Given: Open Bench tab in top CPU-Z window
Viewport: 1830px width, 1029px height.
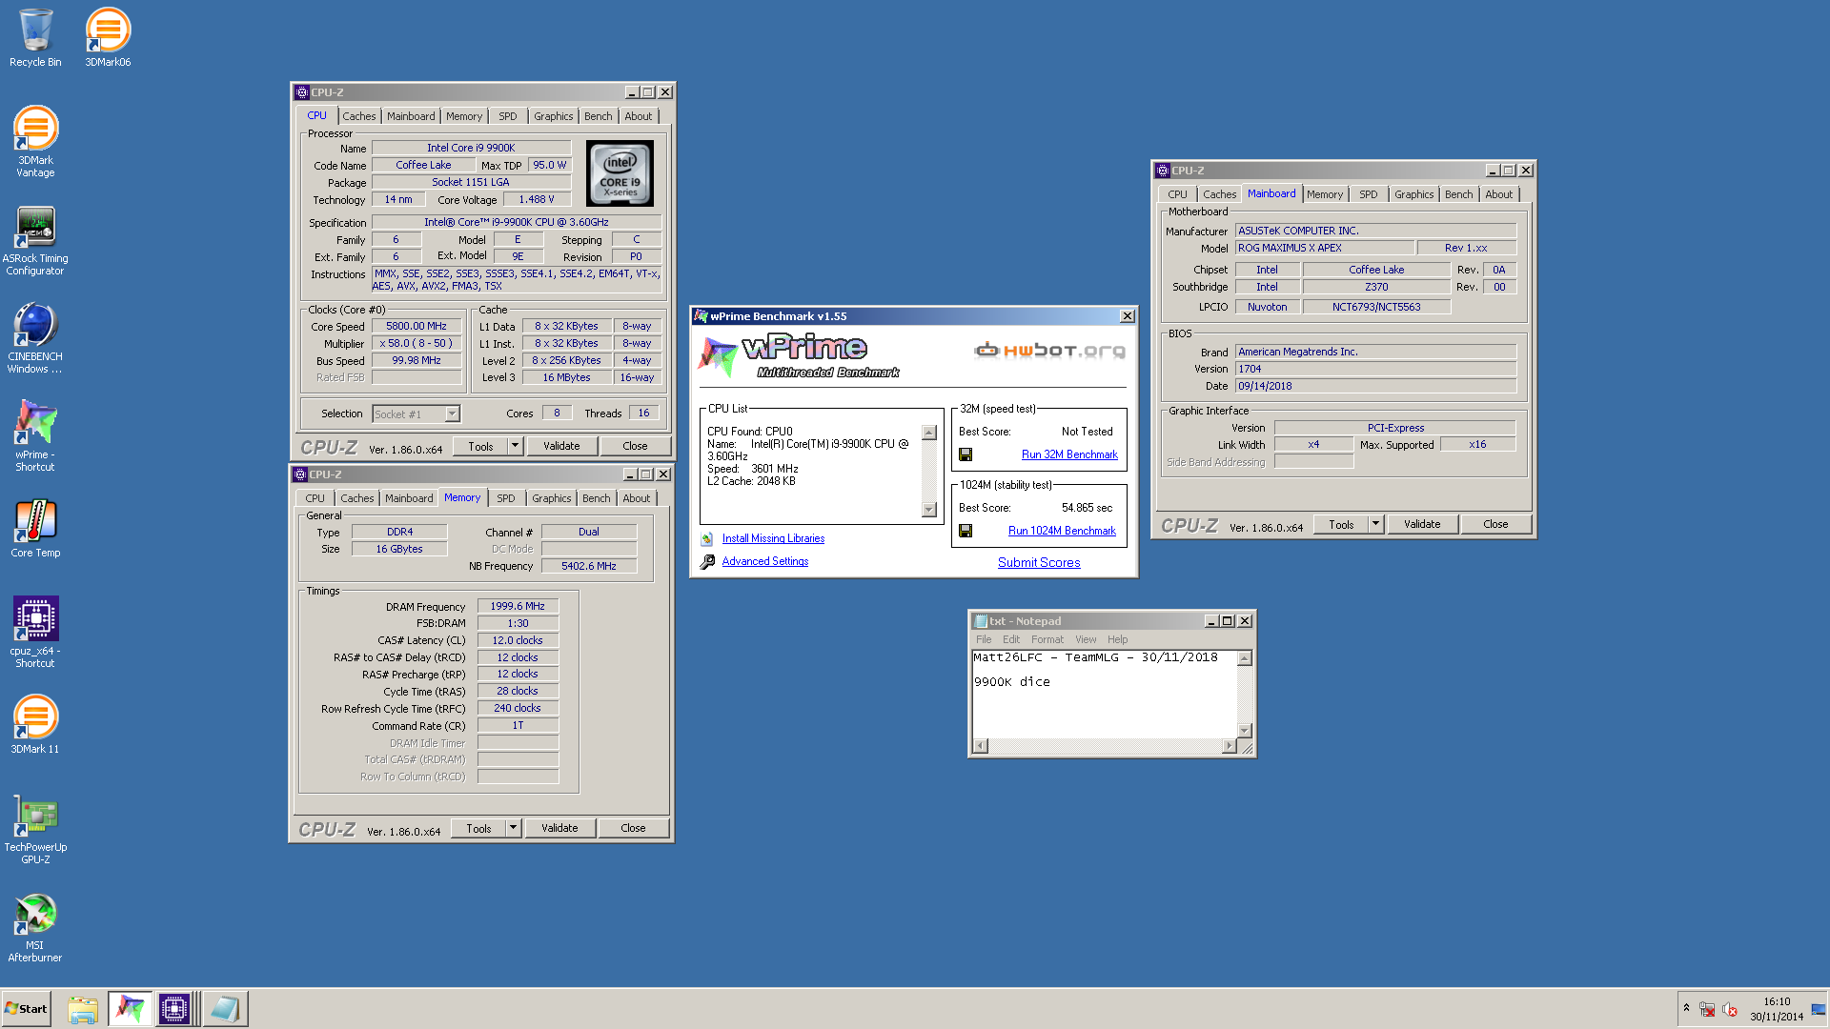Looking at the screenshot, I should coord(599,116).
